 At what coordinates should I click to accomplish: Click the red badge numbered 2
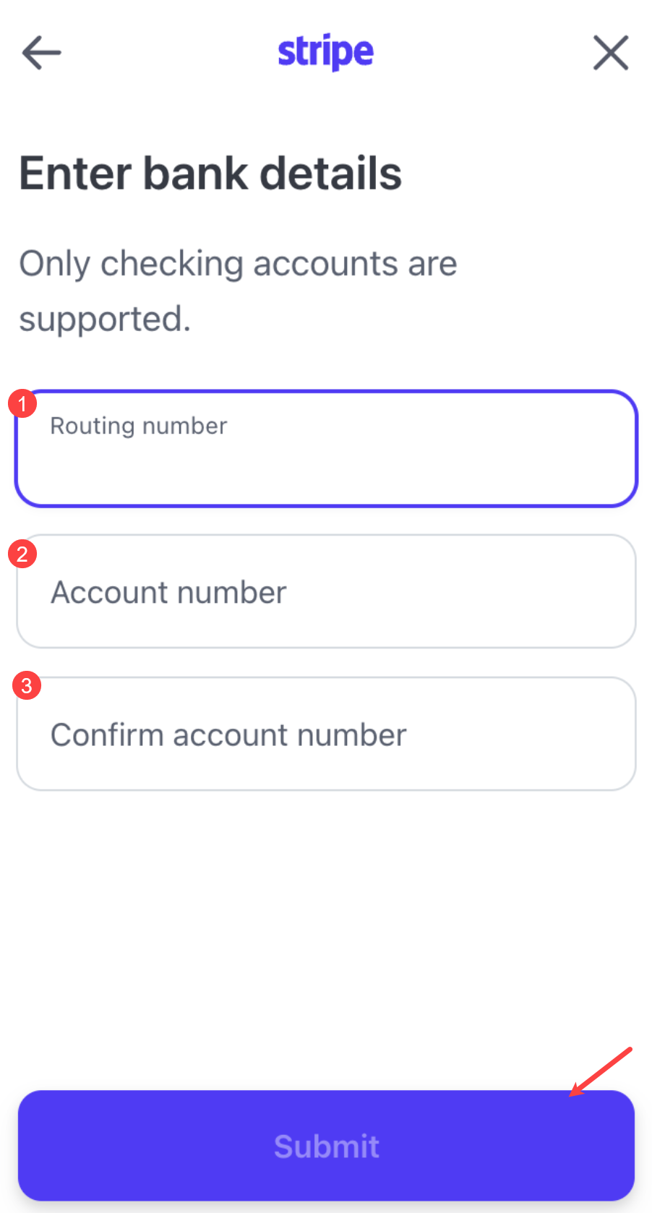click(22, 554)
